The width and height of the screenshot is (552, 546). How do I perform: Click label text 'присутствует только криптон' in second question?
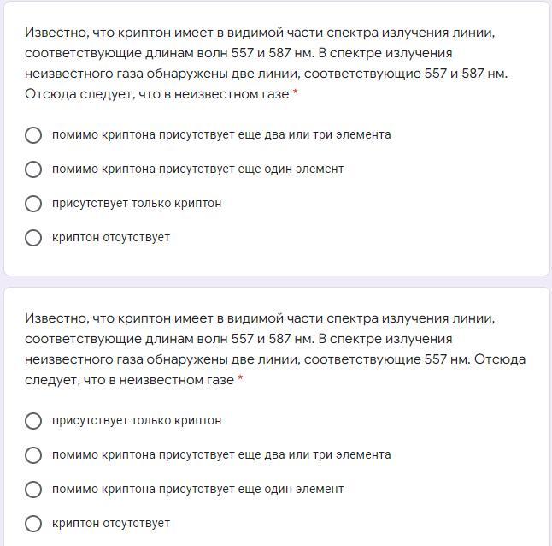(x=137, y=420)
